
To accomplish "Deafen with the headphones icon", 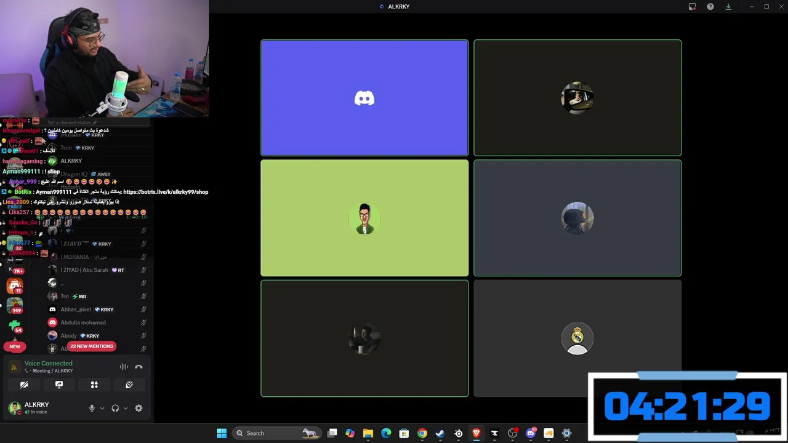I will click(115, 408).
